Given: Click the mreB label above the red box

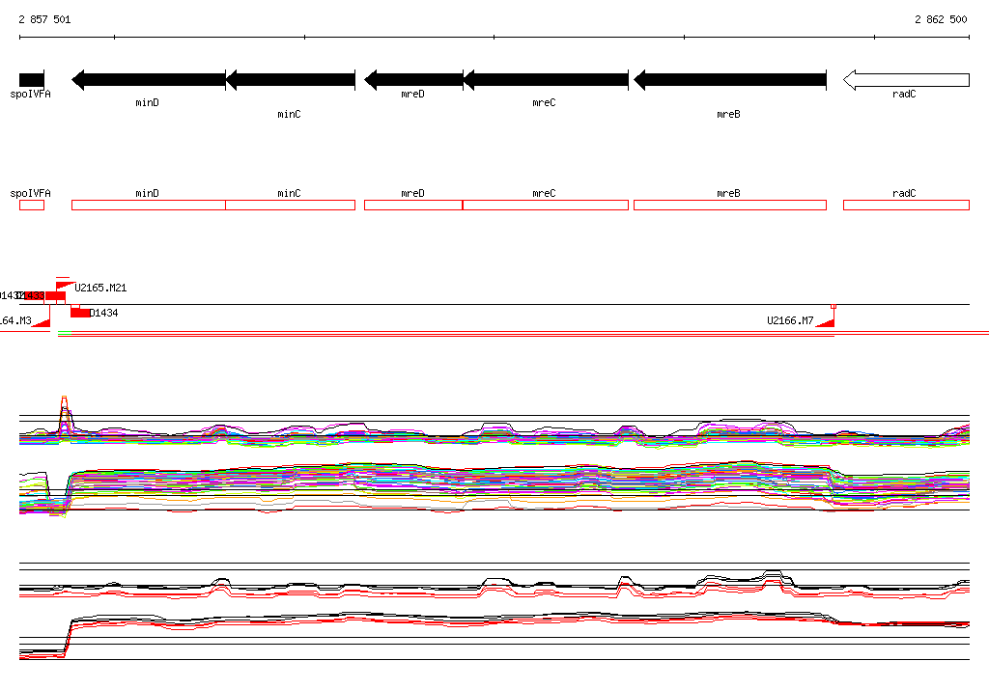Looking at the screenshot, I should [728, 194].
